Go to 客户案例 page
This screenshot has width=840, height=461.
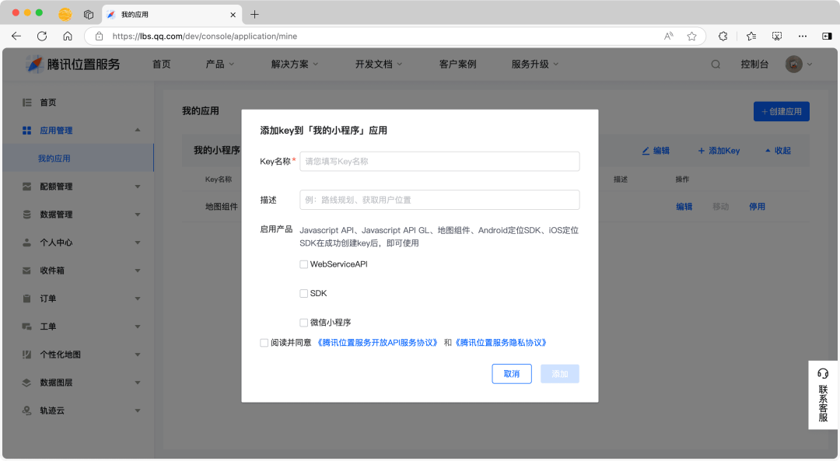click(457, 65)
